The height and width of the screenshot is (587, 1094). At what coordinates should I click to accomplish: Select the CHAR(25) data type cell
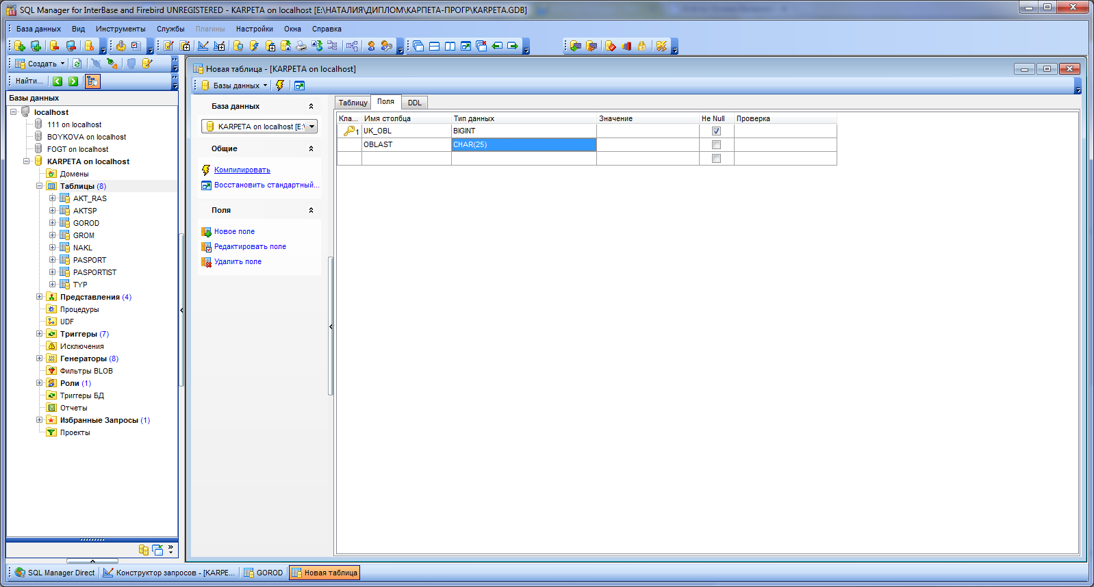click(x=524, y=144)
